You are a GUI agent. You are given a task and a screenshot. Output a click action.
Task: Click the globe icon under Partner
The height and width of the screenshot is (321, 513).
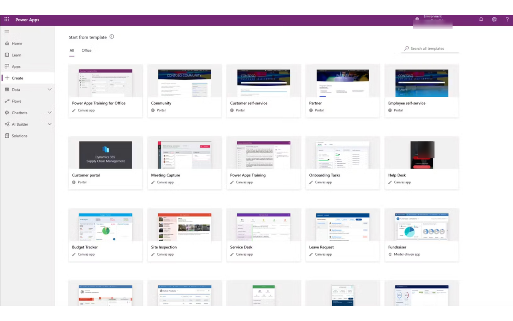[311, 110]
